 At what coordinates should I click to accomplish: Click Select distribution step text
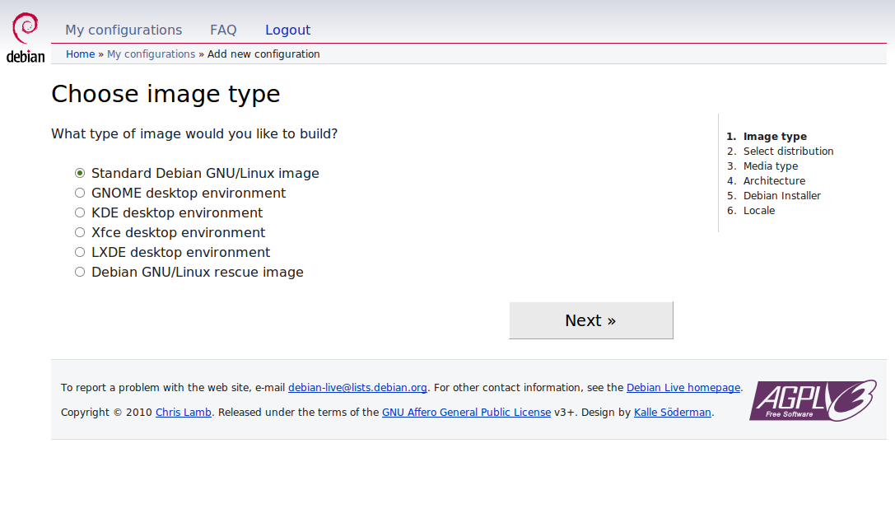[788, 152]
